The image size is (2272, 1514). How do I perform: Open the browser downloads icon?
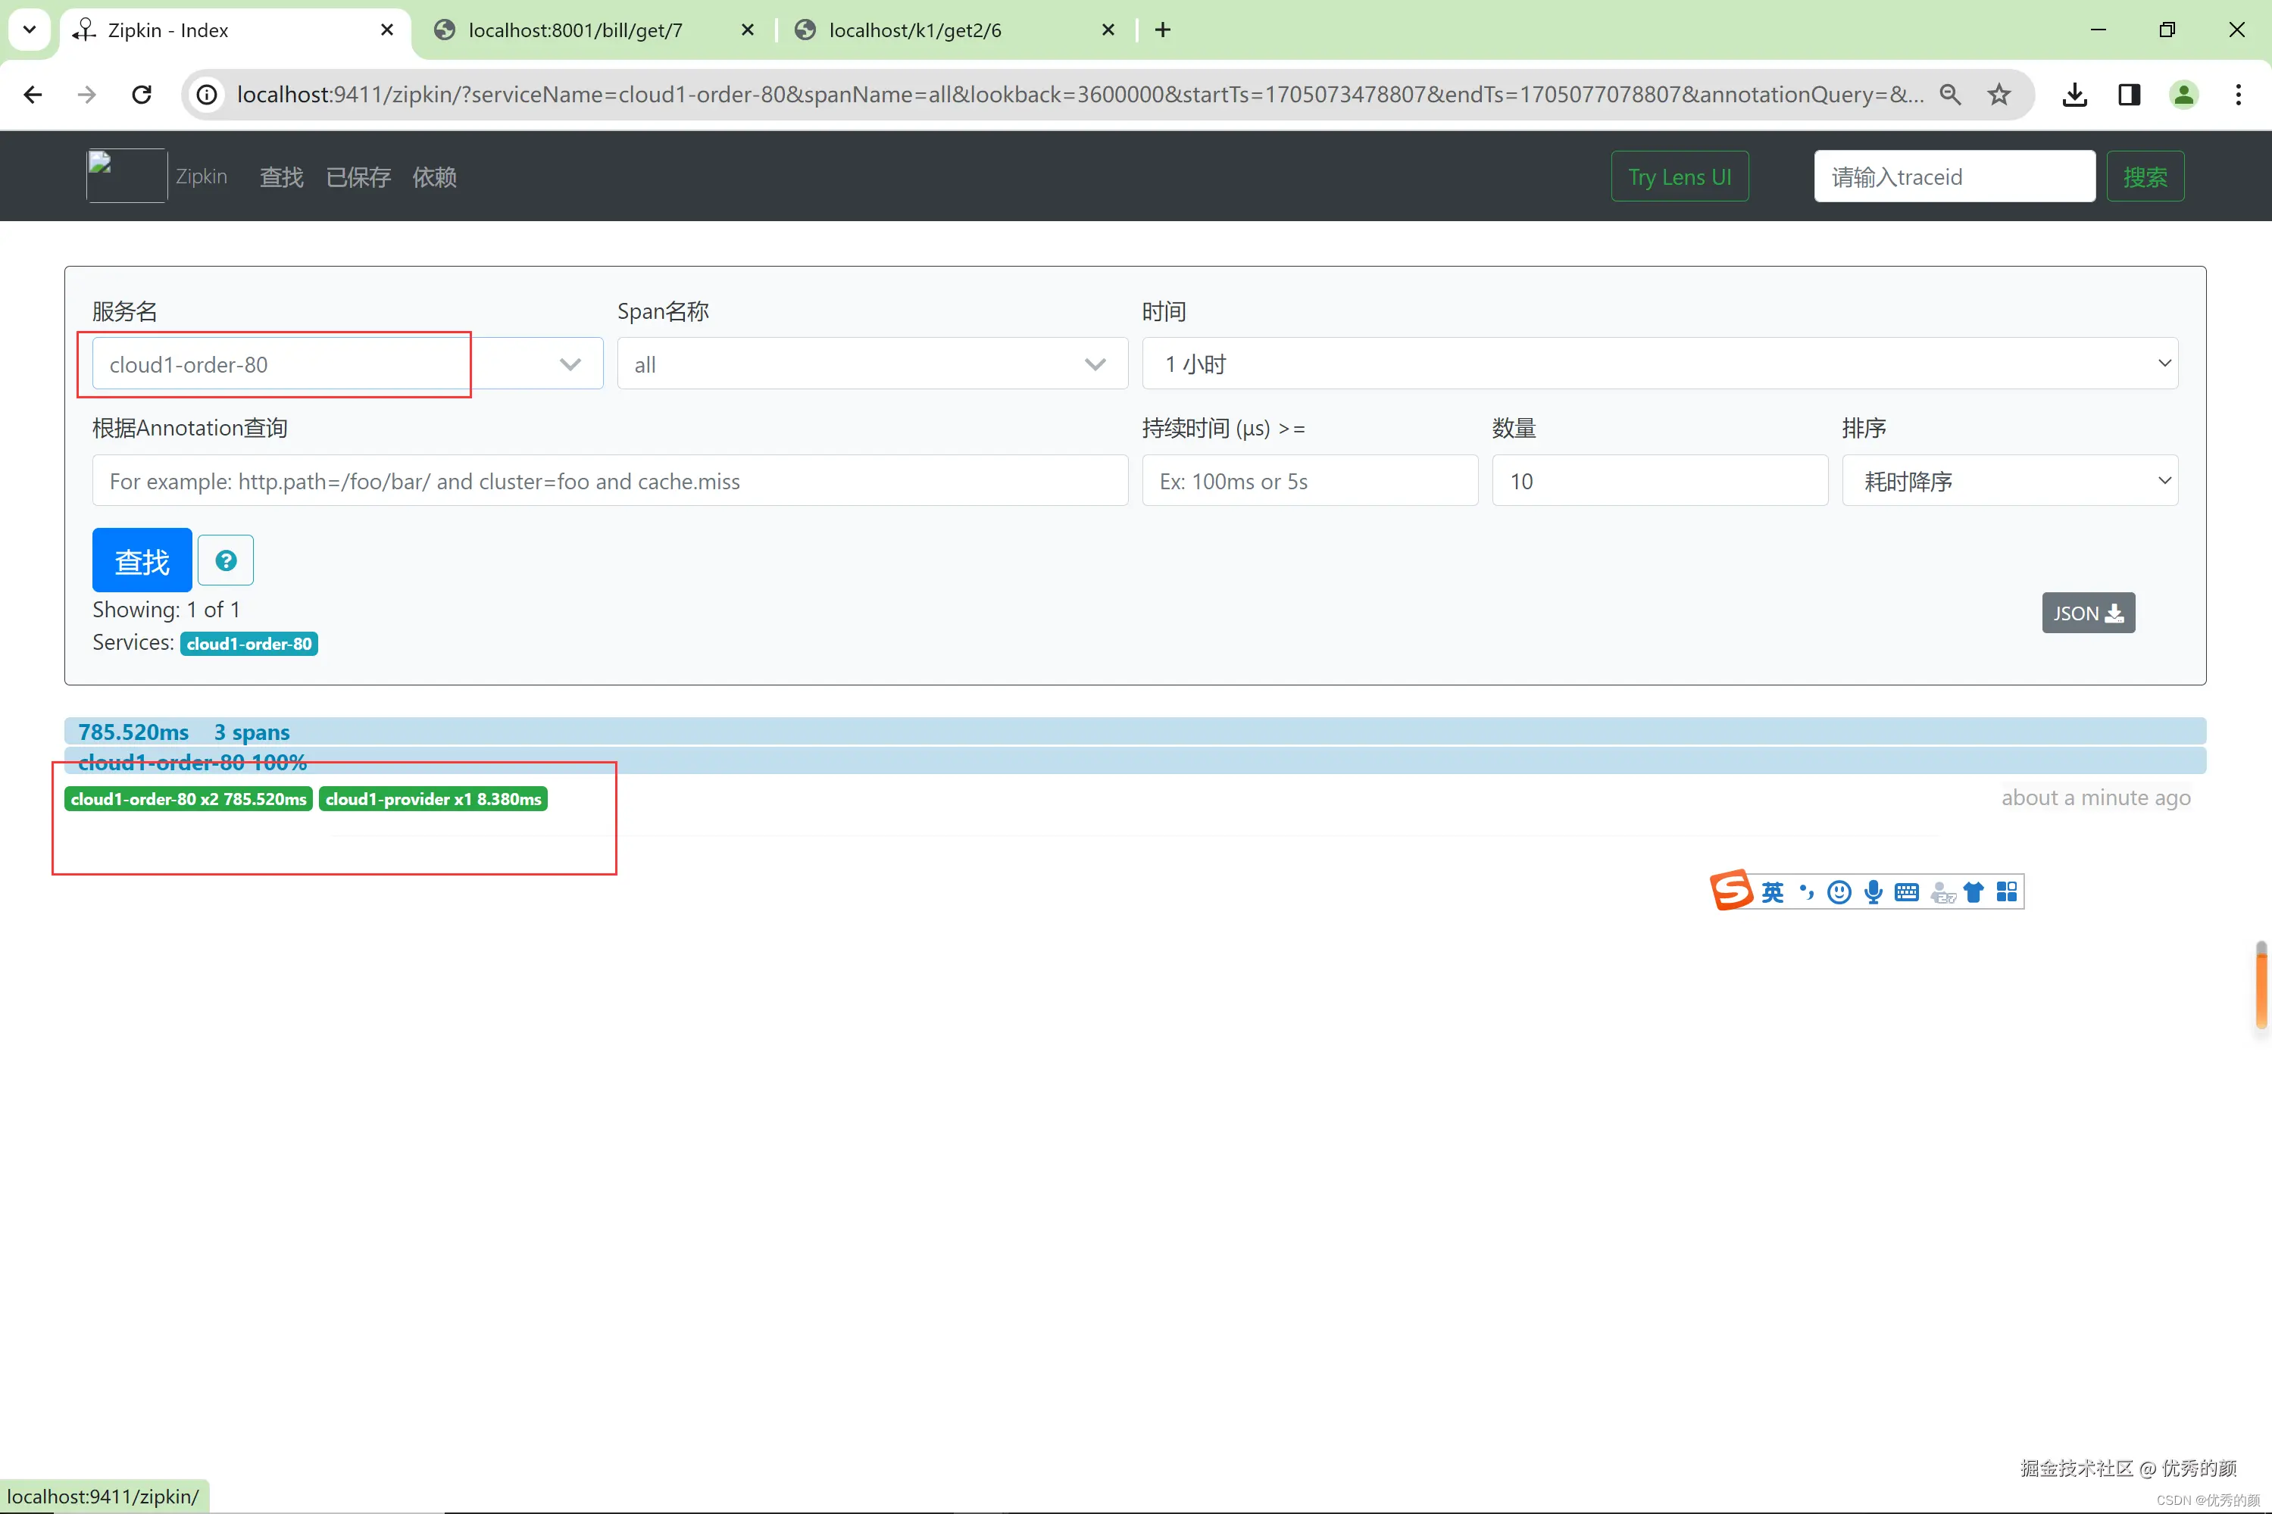point(2074,95)
